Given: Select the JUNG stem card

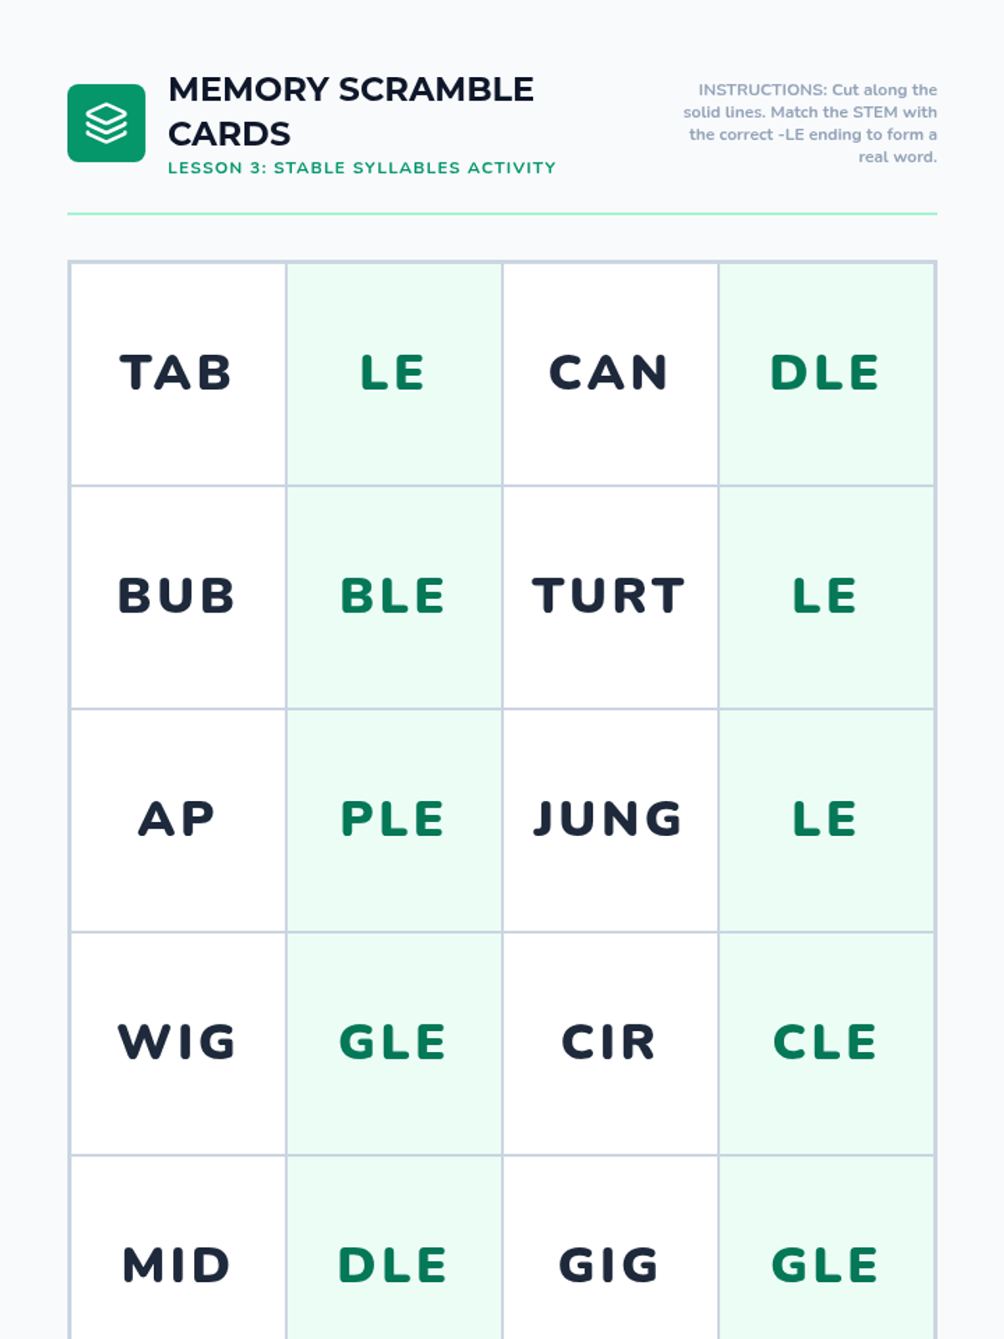Looking at the screenshot, I should pyautogui.click(x=610, y=819).
